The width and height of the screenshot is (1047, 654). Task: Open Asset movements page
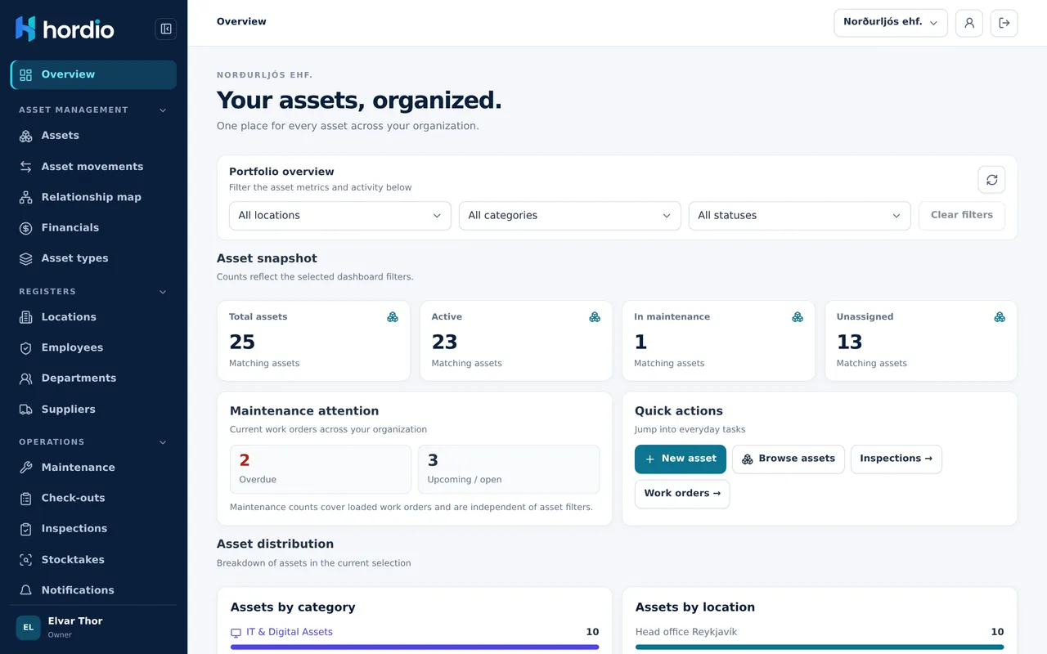(x=93, y=167)
